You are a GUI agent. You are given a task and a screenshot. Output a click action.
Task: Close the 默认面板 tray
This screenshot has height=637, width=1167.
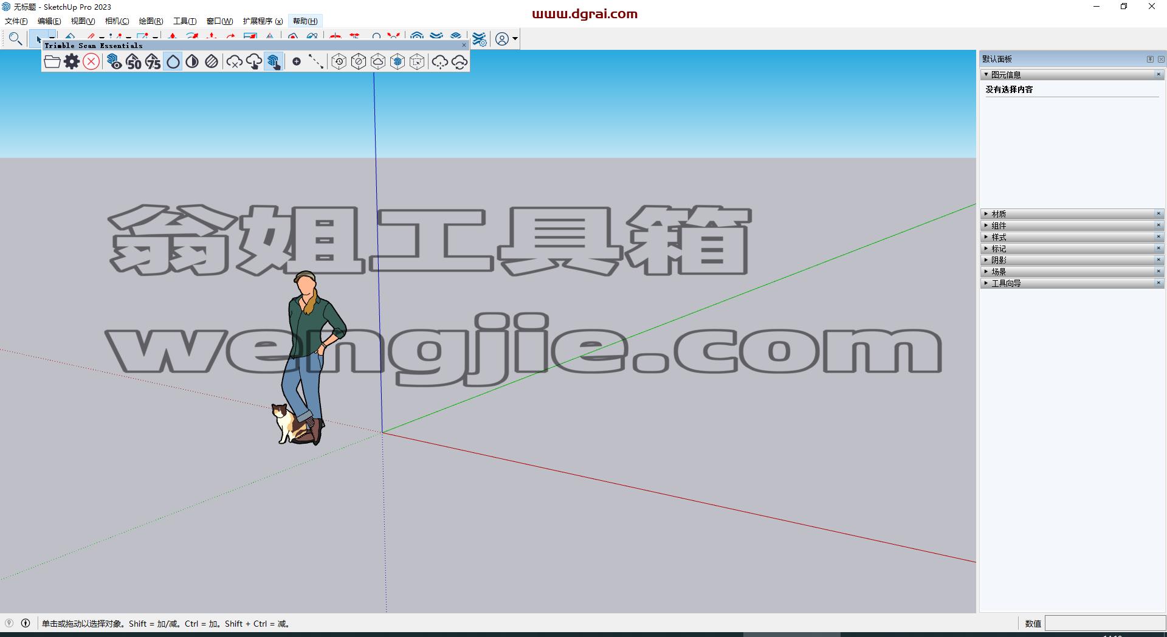point(1161,59)
